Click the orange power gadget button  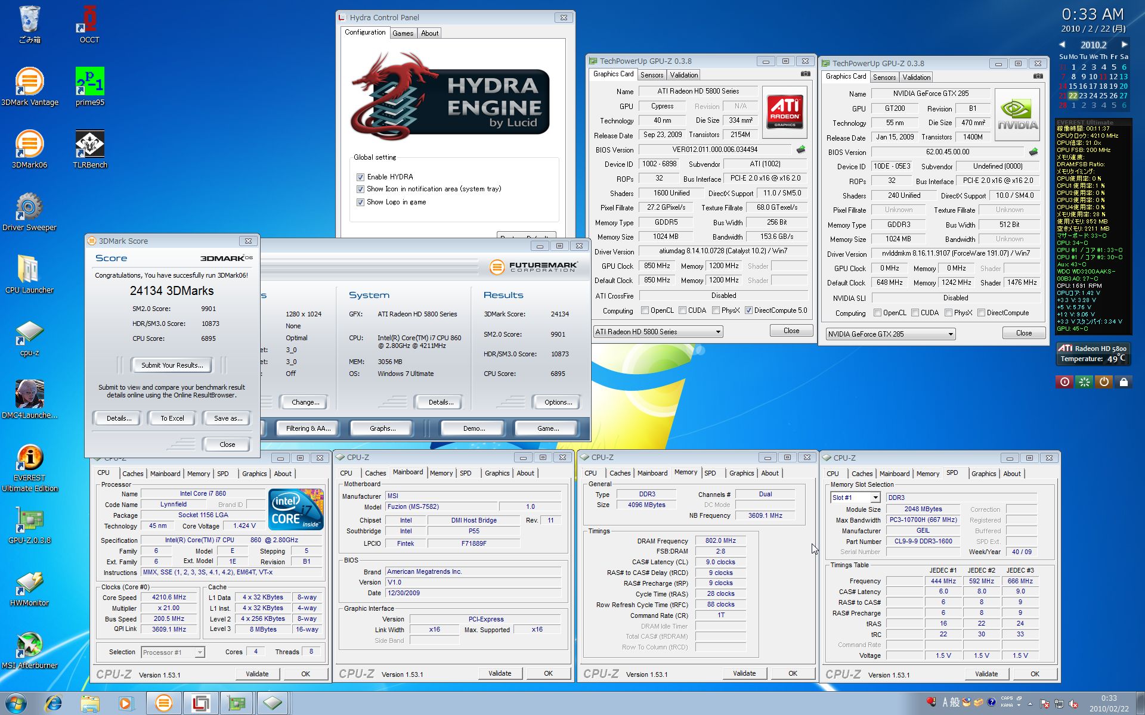pyautogui.click(x=1104, y=382)
